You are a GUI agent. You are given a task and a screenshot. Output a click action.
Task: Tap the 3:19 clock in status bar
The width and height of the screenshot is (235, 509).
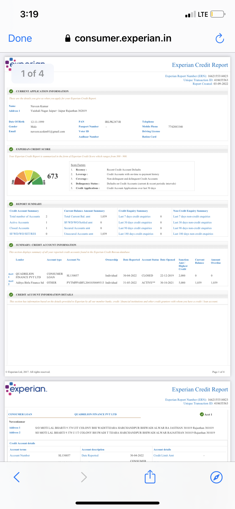pyautogui.click(x=29, y=14)
